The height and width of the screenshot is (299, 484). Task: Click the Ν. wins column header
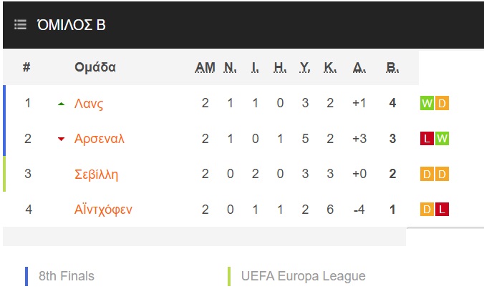pos(231,67)
